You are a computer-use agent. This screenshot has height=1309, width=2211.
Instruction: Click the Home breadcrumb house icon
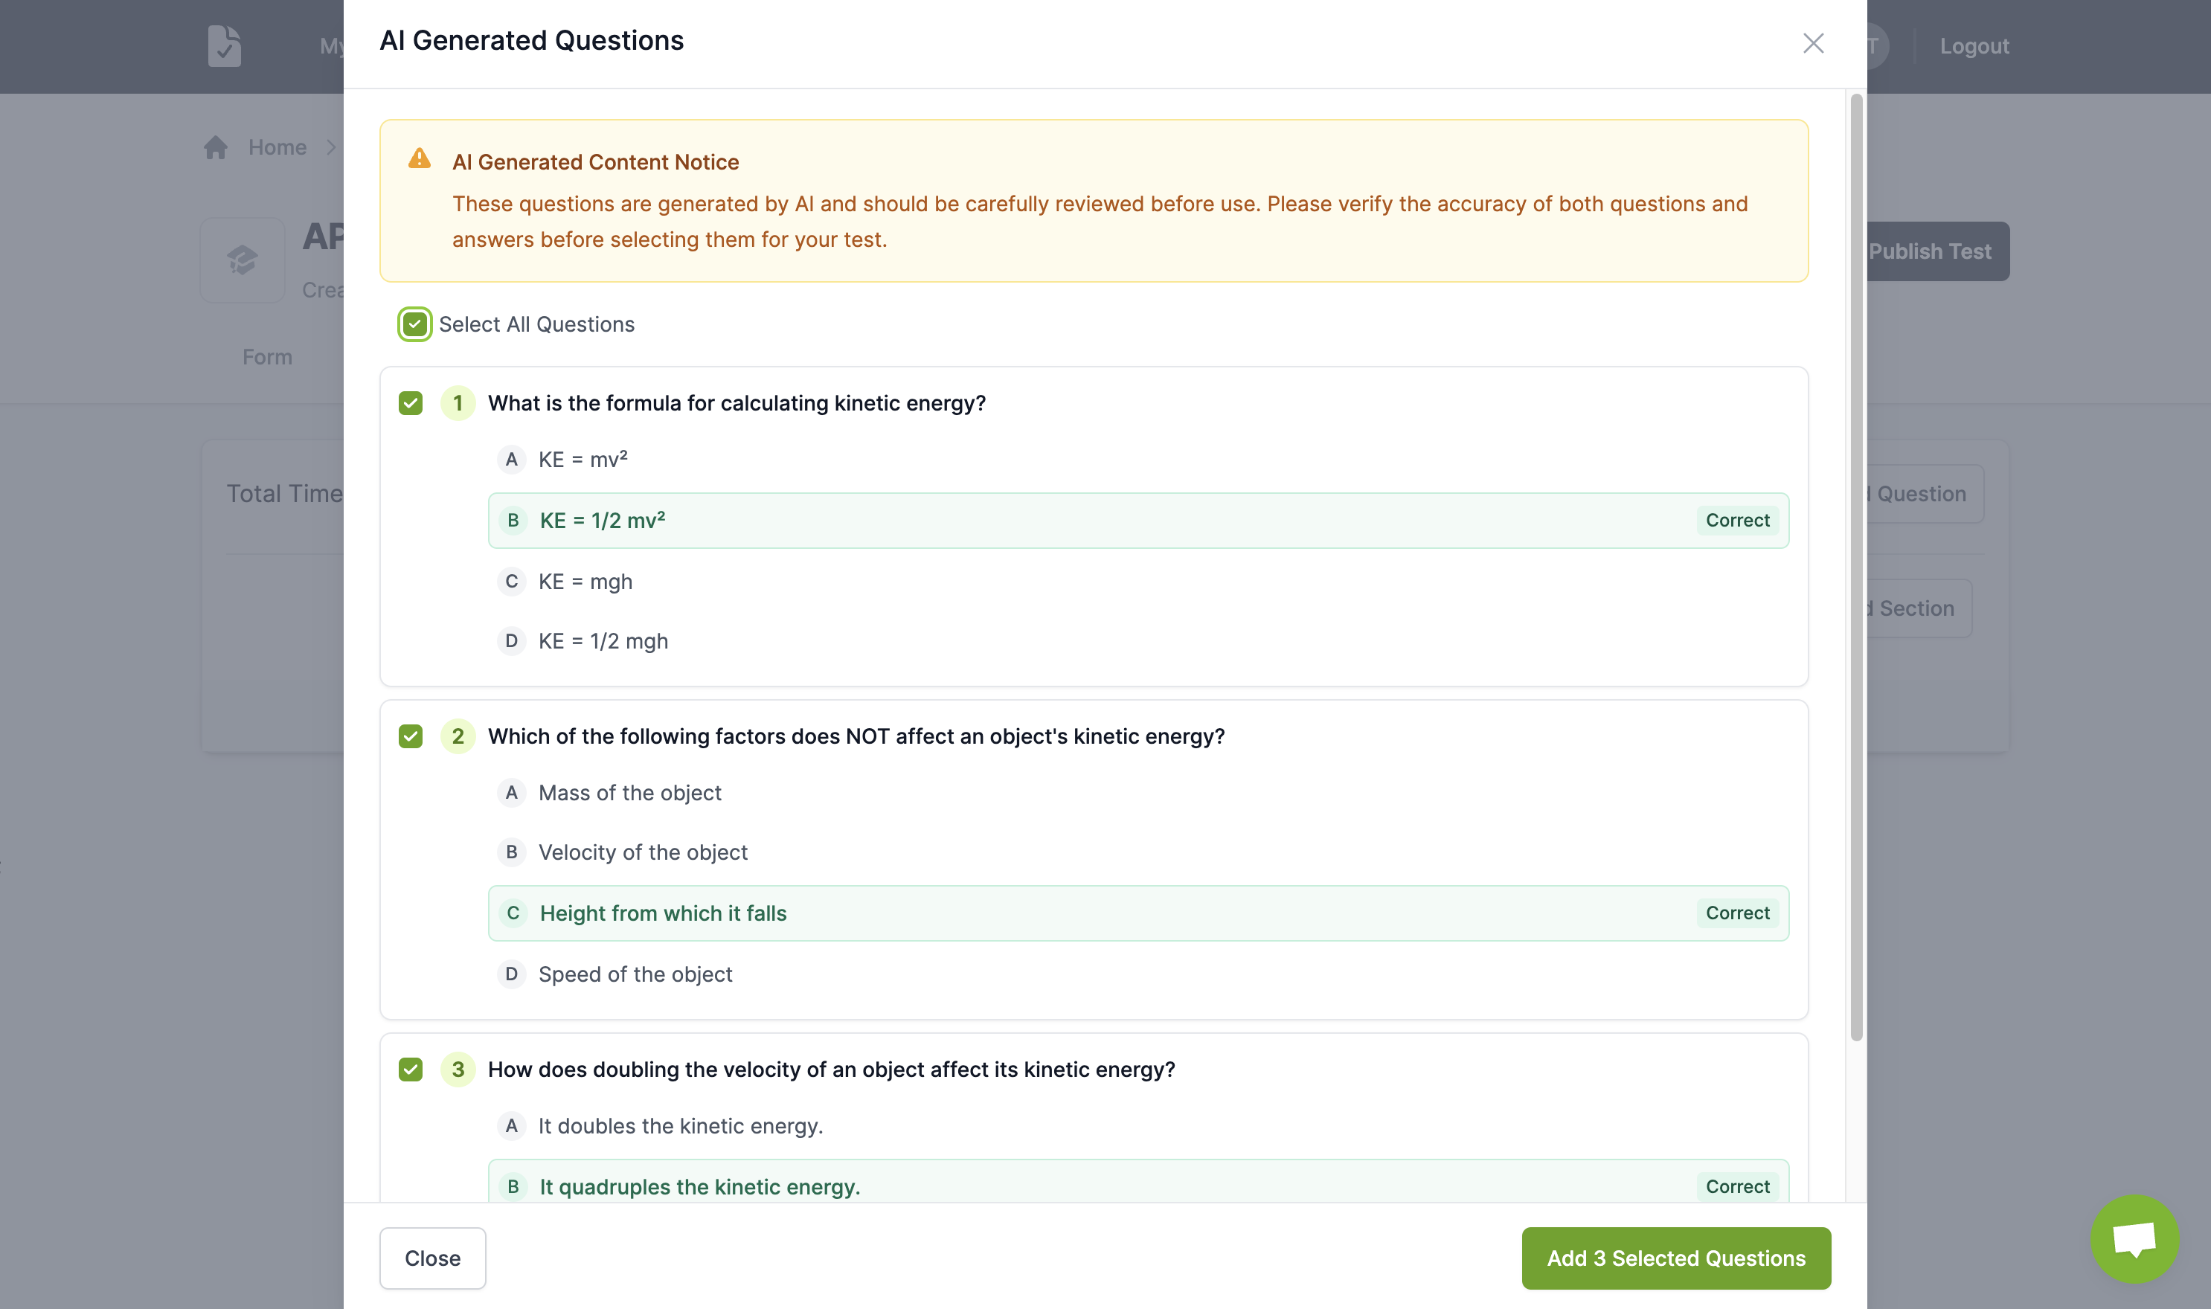click(x=216, y=147)
